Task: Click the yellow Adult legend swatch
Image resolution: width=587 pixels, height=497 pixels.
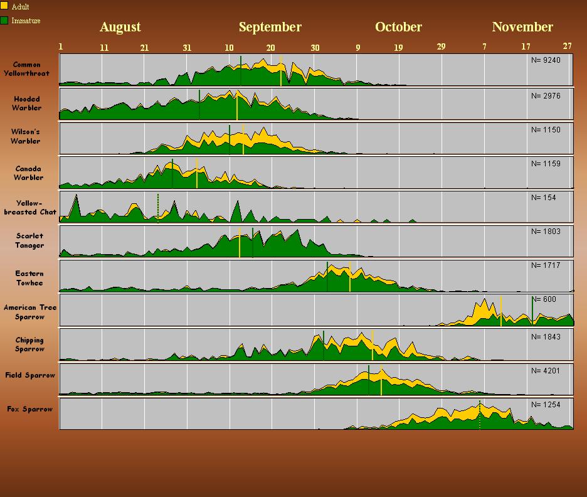Action: (x=4, y=6)
